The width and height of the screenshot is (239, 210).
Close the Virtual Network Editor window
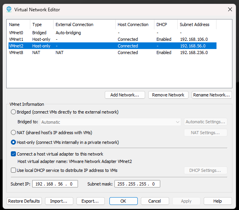click(230, 9)
